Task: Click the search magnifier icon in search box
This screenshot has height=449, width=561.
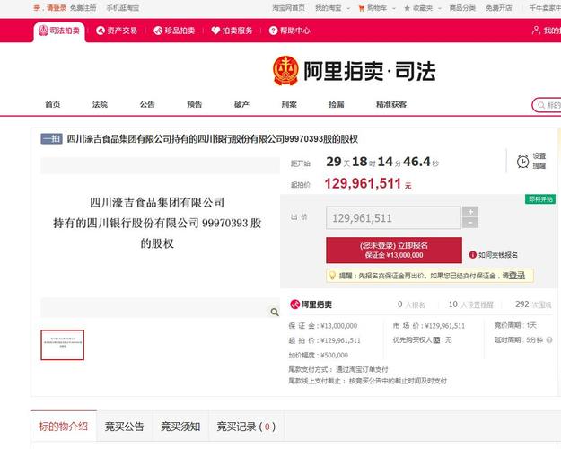Action: pos(541,105)
